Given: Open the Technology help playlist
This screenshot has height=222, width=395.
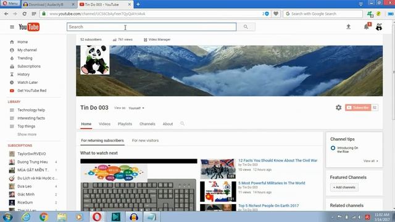Looking at the screenshot, I should [x=31, y=110].
